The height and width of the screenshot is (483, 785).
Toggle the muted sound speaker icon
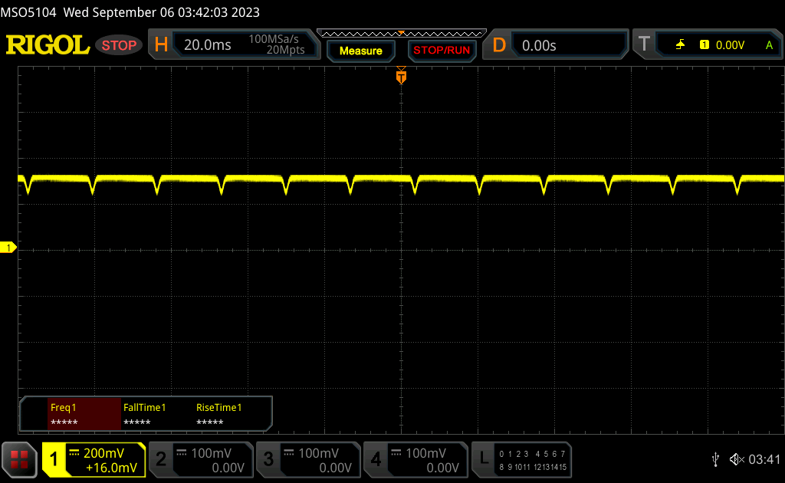point(737,459)
